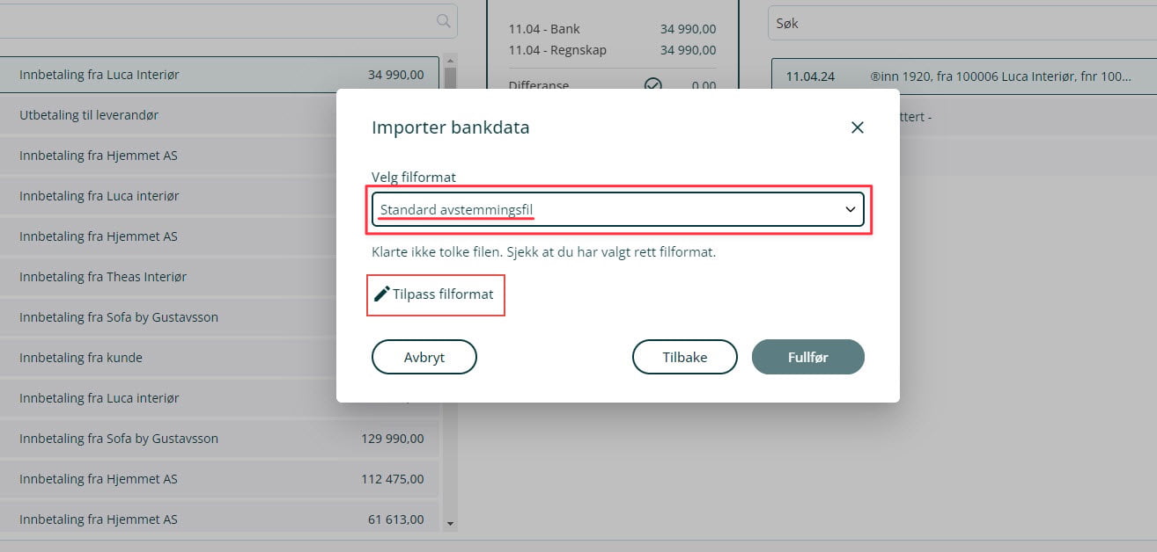Click the Differanse checkmark circle icon
This screenshot has width=1157, height=552.
click(x=653, y=85)
